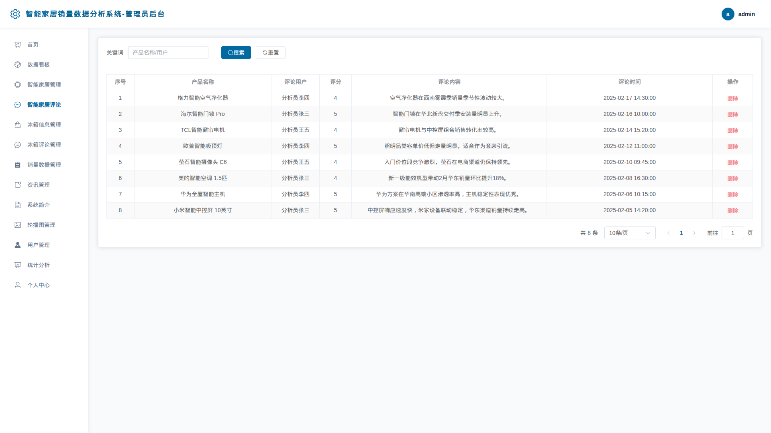This screenshot has width=771, height=433.
Task: Click time 2025-02-05 14:20:00
Action: (629, 210)
